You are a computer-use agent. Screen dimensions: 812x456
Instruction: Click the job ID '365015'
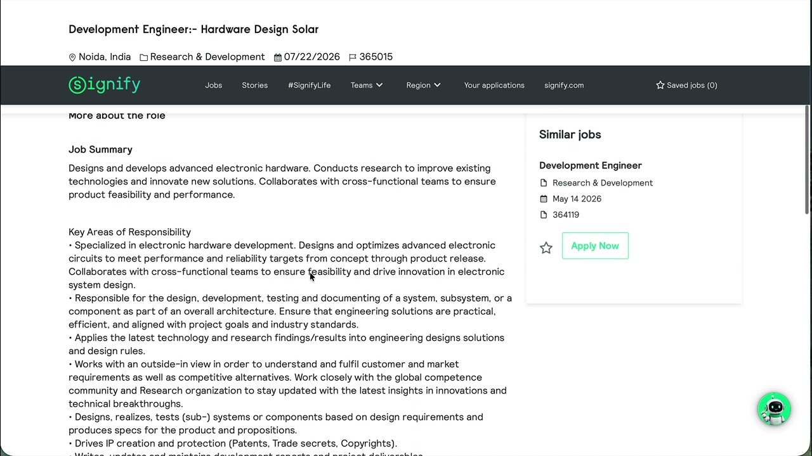click(x=376, y=57)
